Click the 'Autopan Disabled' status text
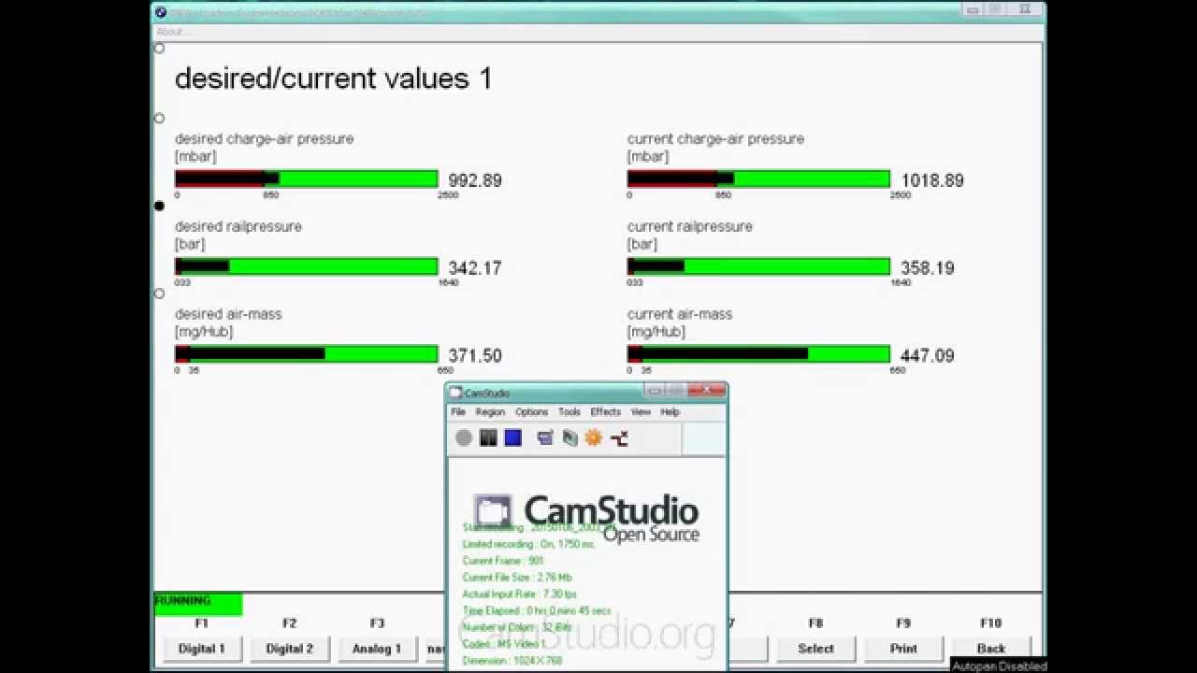 (x=999, y=666)
